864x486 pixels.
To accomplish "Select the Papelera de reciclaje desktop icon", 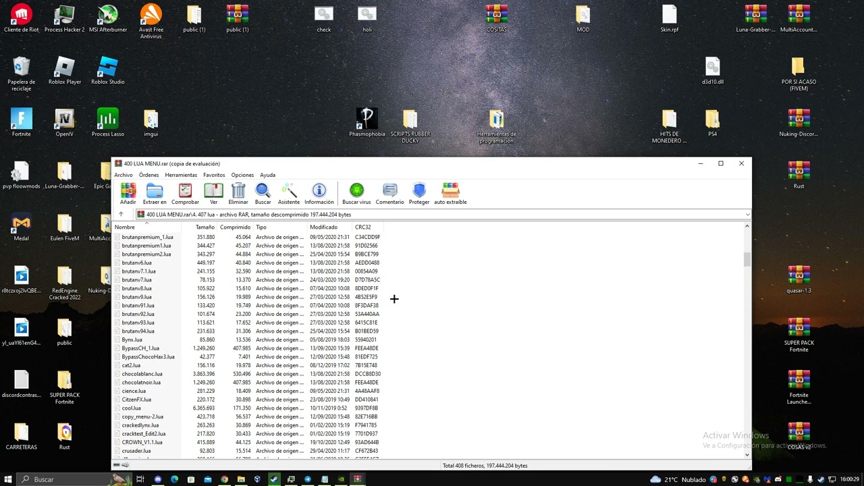I will (22, 74).
